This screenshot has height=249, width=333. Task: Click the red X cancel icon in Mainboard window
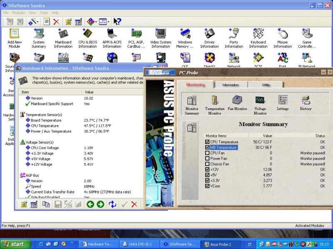(134, 204)
